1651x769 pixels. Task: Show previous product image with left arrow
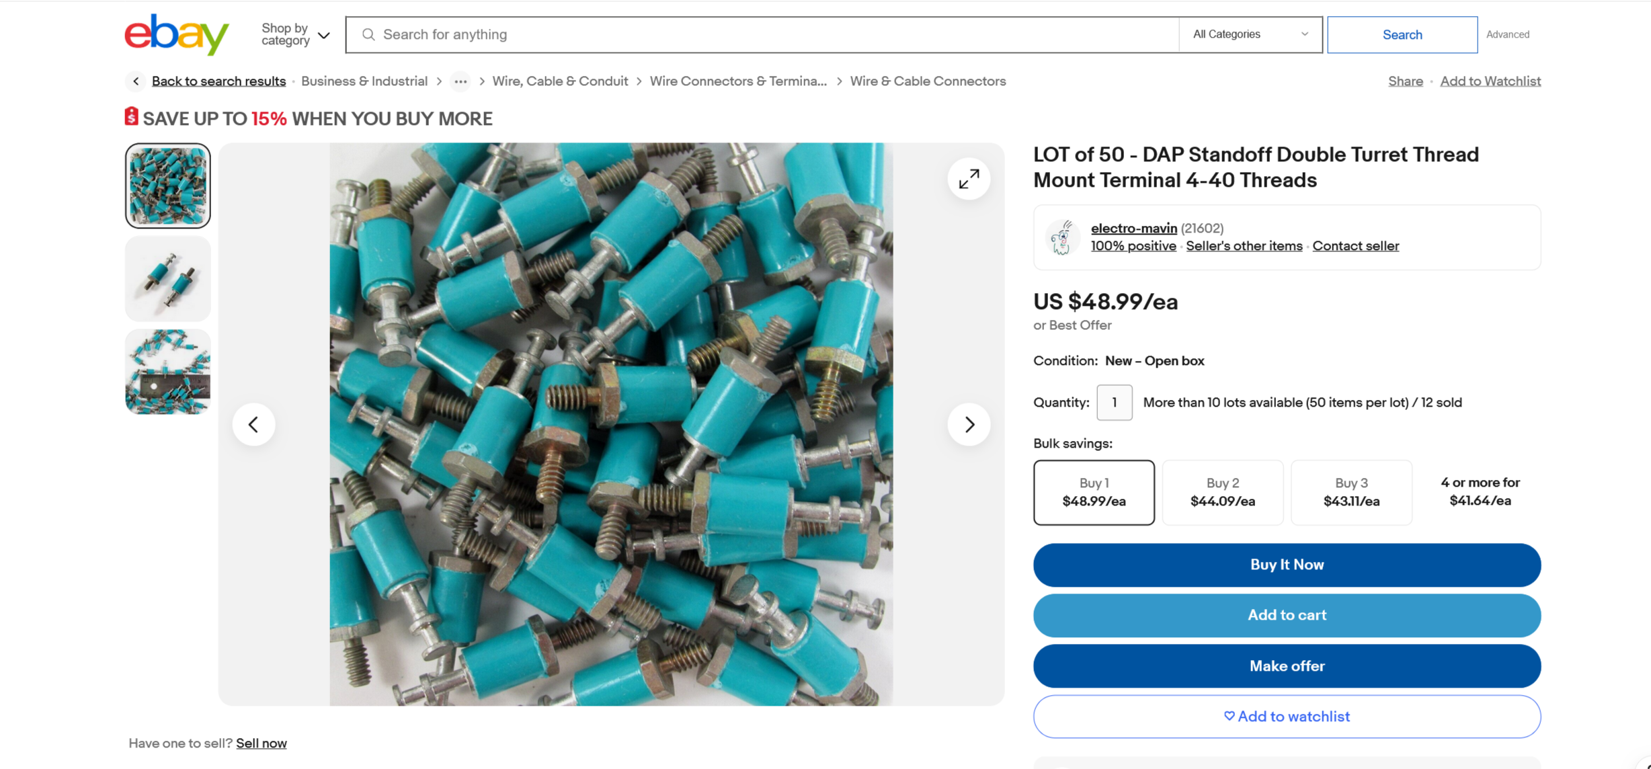(253, 424)
